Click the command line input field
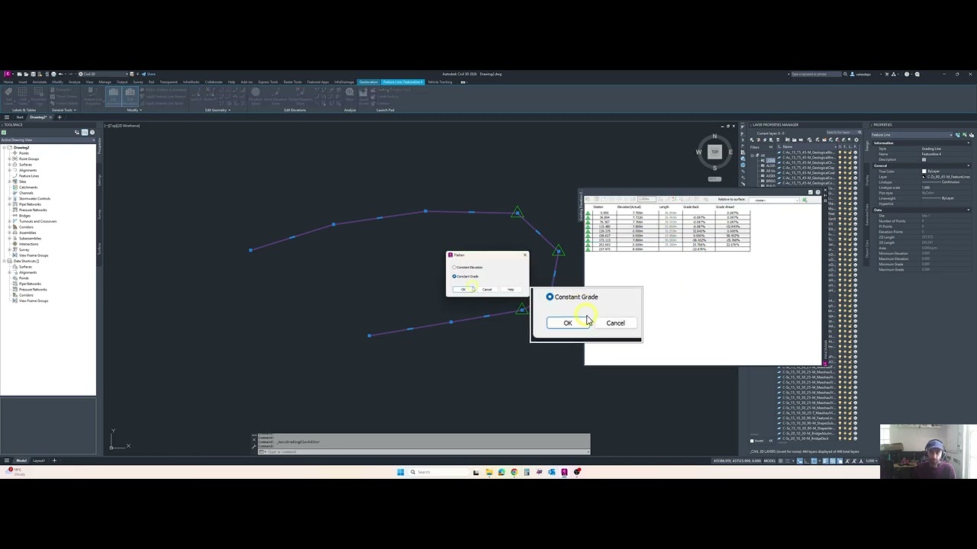977x549 pixels. [x=424, y=452]
